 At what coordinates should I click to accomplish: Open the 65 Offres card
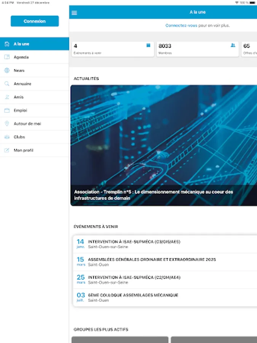point(249,49)
